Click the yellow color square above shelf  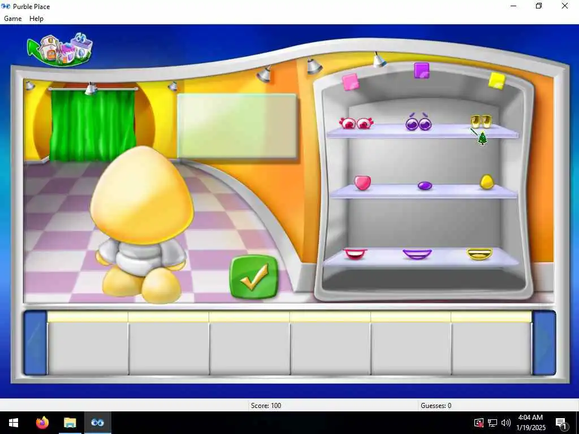point(496,80)
